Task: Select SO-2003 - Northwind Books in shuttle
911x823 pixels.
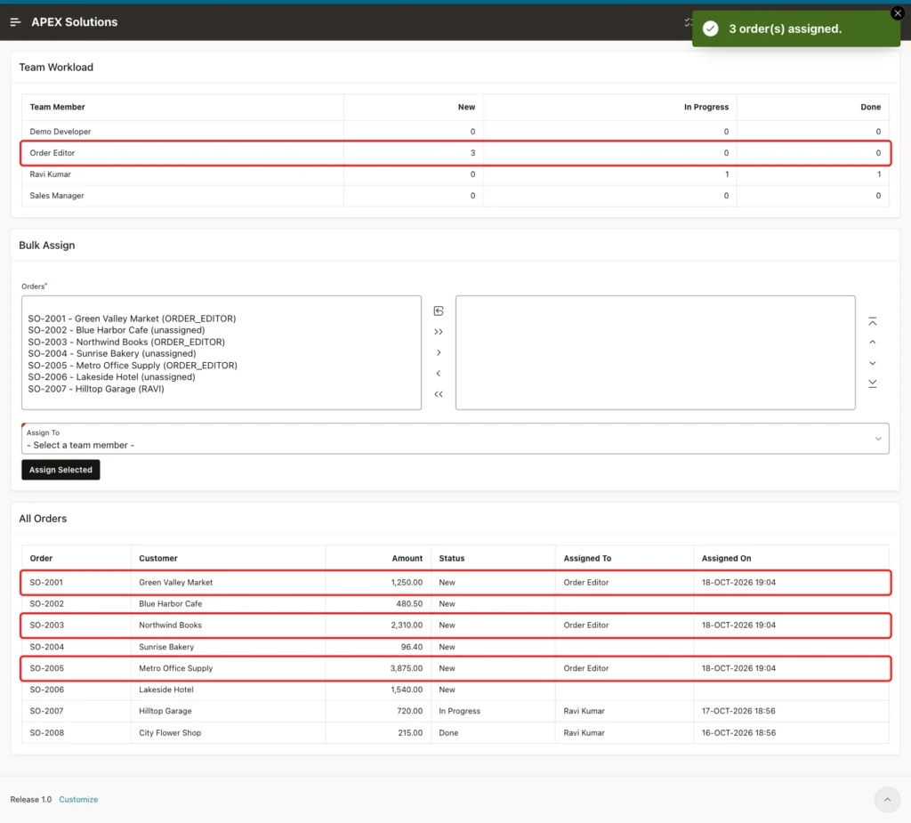Action: (x=126, y=342)
